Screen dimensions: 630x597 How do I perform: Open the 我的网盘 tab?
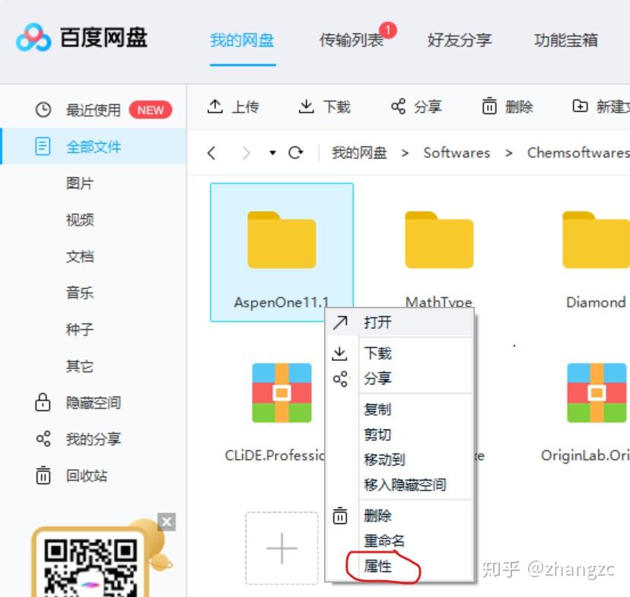[x=242, y=40]
